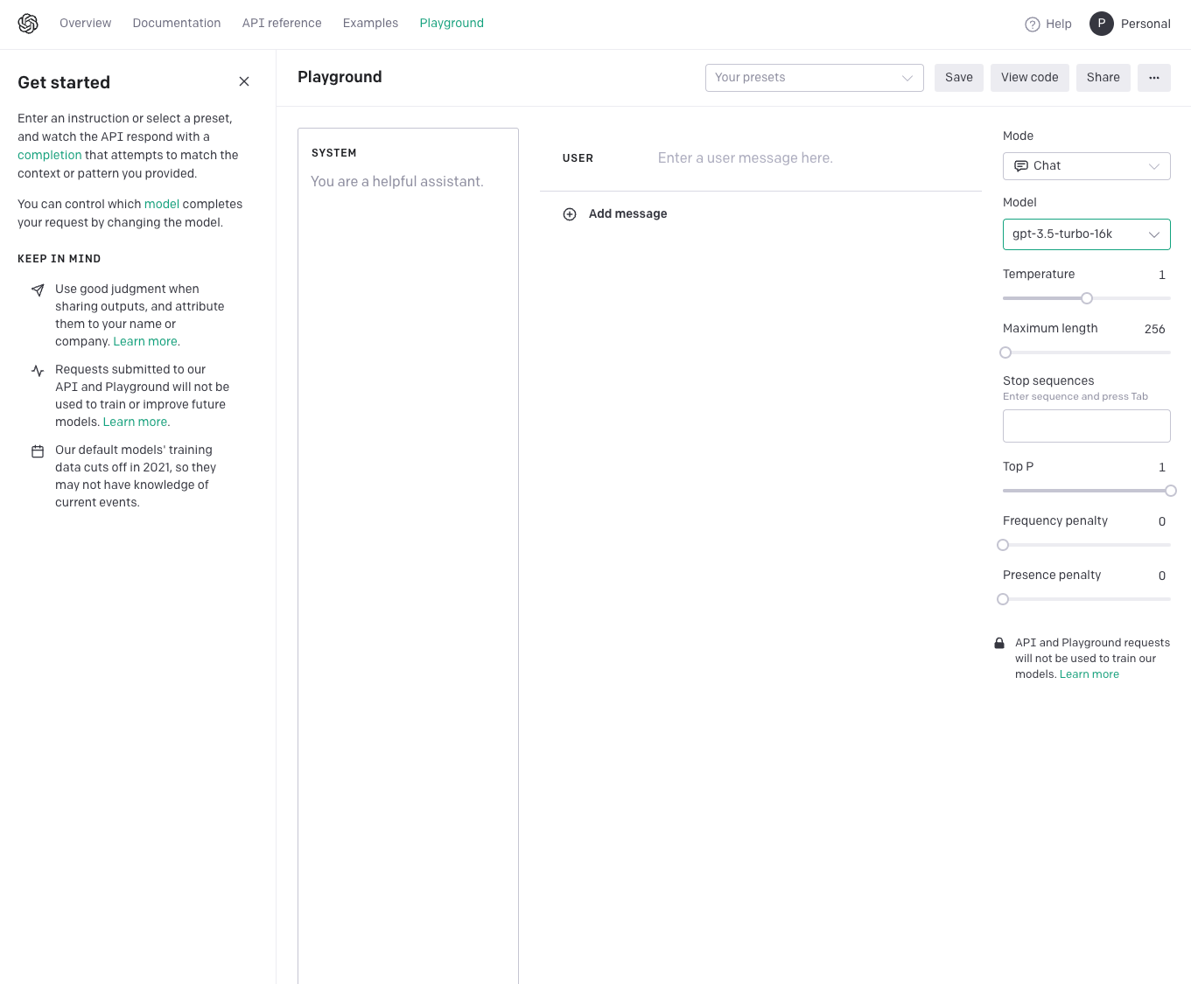Click the Get started heading
1191x984 pixels.
[64, 82]
